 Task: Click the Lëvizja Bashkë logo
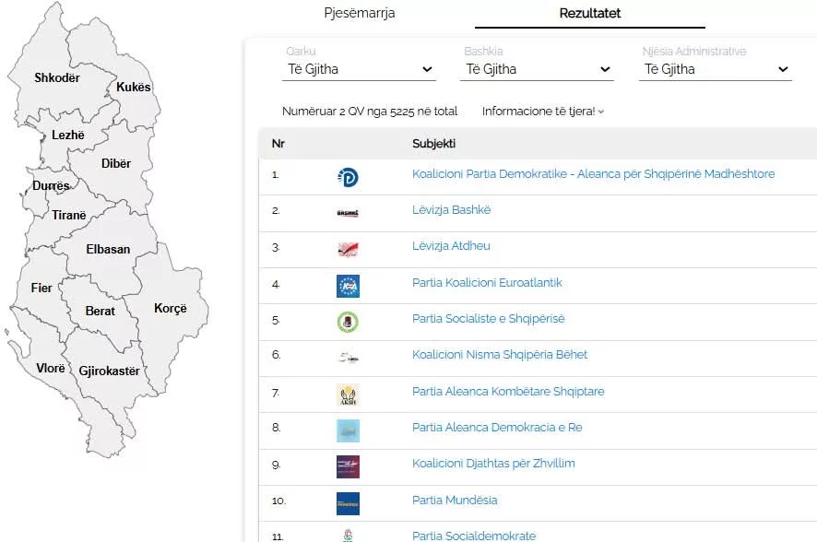tap(348, 213)
